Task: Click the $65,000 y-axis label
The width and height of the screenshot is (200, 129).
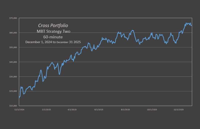Action: pos(12,33)
